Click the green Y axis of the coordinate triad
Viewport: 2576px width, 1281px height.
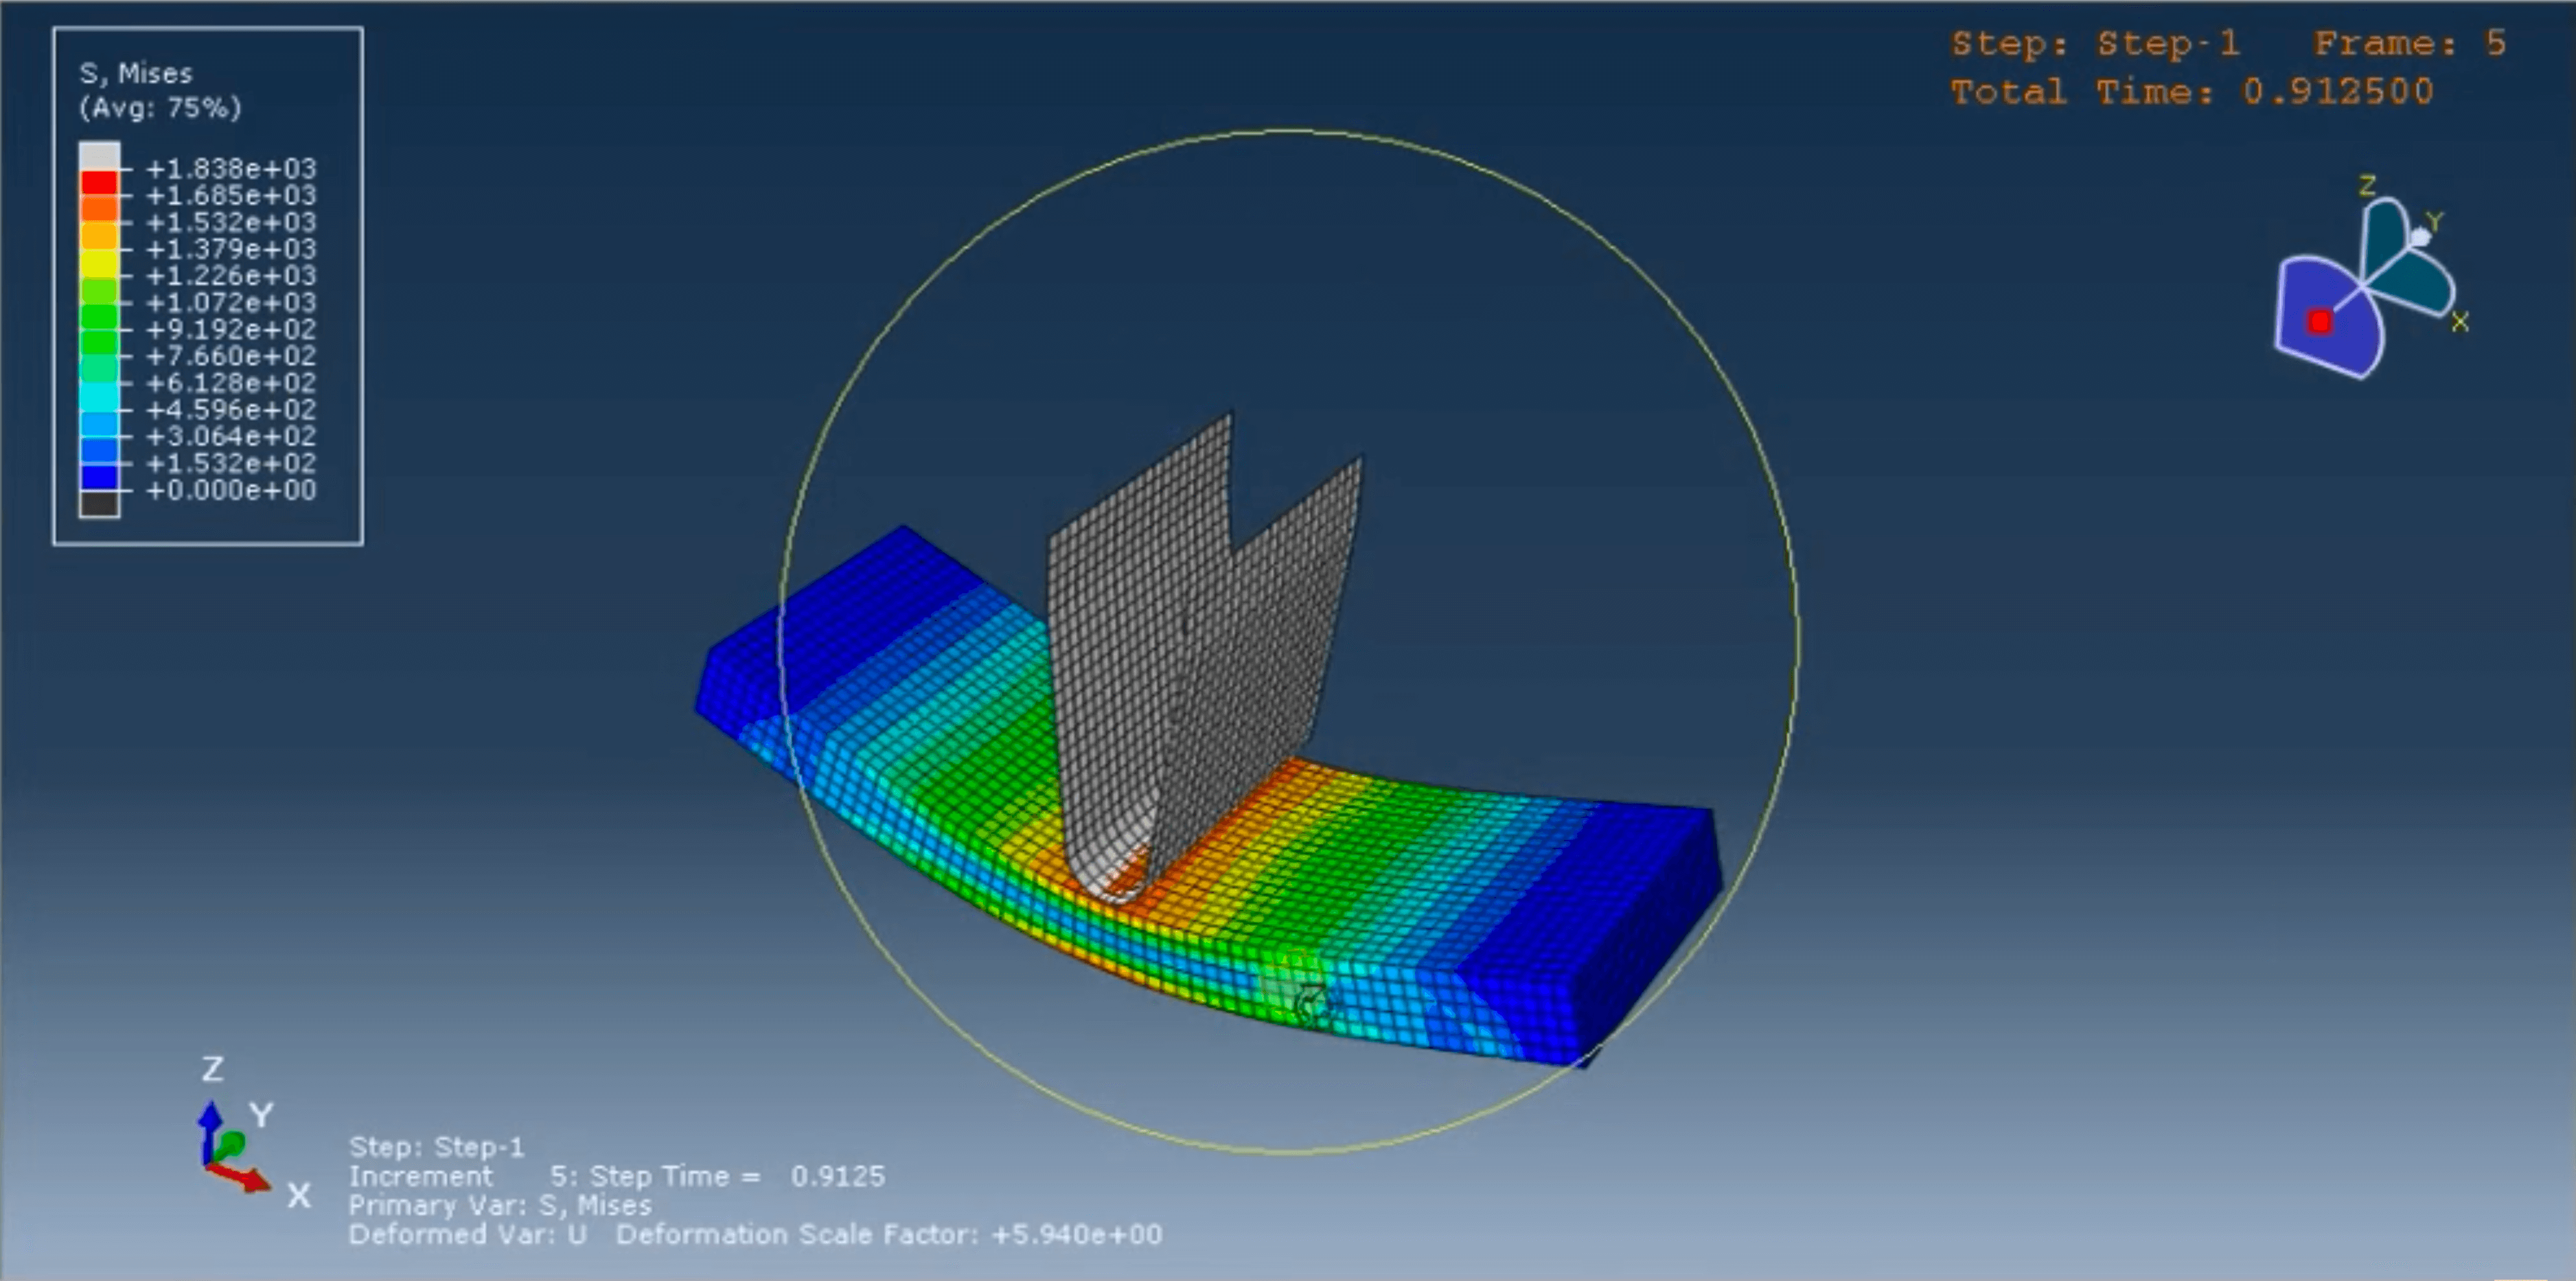[x=232, y=1143]
